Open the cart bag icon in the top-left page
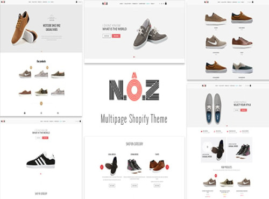This screenshot has width=269, height=199. 76,2
